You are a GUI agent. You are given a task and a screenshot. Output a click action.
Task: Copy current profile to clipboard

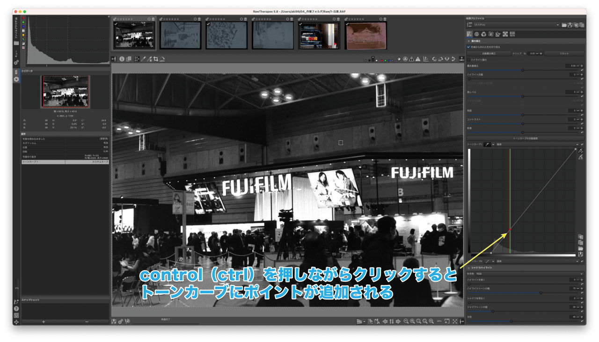(576, 25)
